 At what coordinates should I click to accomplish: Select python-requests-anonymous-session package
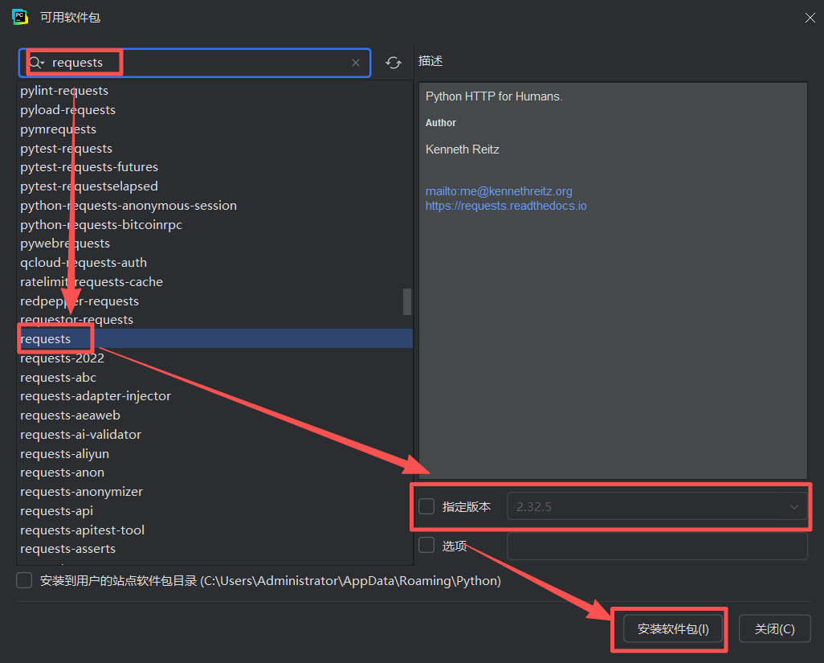point(128,206)
